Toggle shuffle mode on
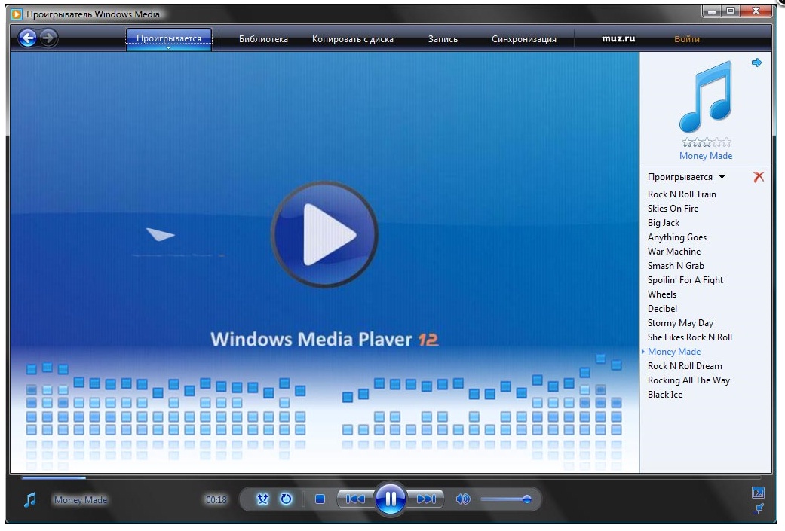Image resolution: width=785 pixels, height=531 pixels. (262, 499)
